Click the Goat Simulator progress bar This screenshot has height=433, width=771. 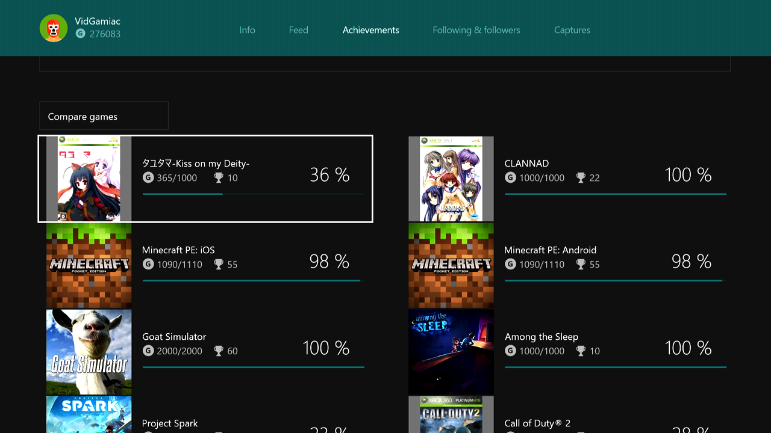(254, 367)
